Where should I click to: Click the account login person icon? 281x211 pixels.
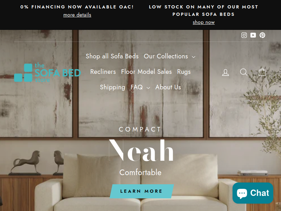pyautogui.click(x=226, y=72)
